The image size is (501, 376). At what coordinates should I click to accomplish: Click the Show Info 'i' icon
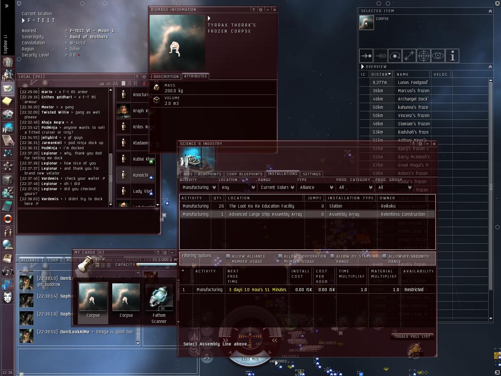(x=452, y=56)
